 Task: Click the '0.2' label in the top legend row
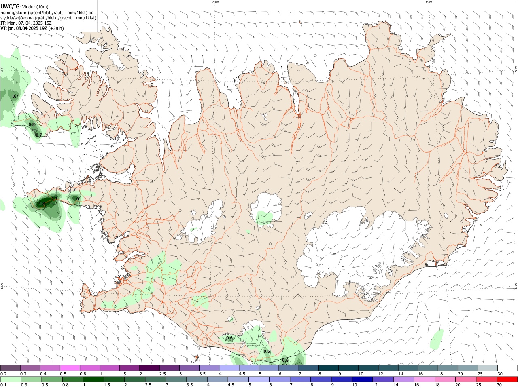[3, 374]
